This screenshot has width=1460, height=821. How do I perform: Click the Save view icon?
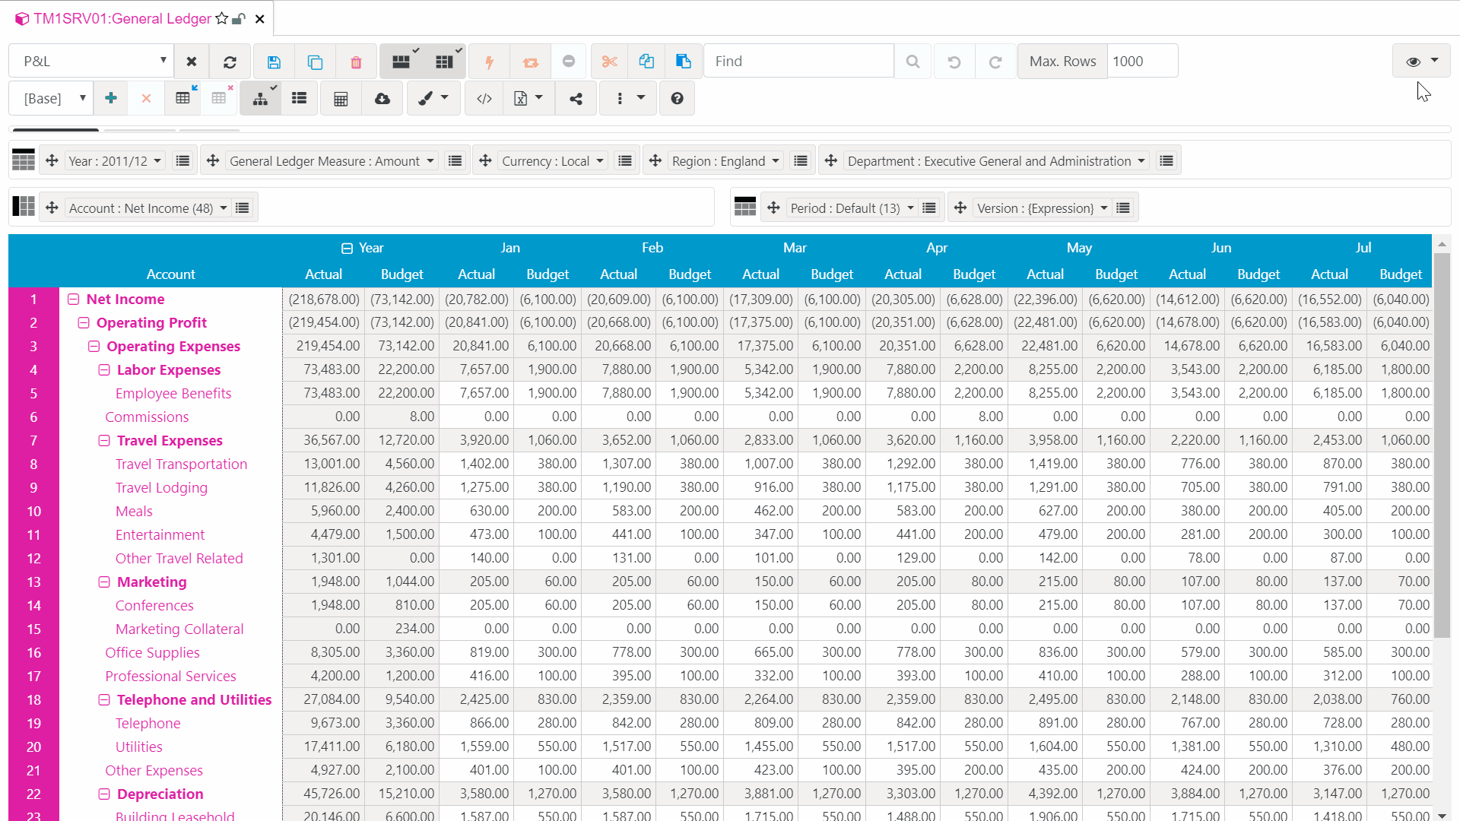click(275, 62)
